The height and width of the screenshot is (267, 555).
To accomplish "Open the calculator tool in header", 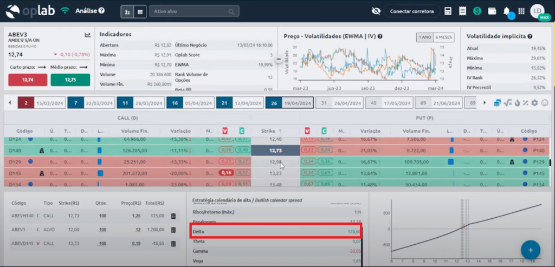I will pos(448,11).
